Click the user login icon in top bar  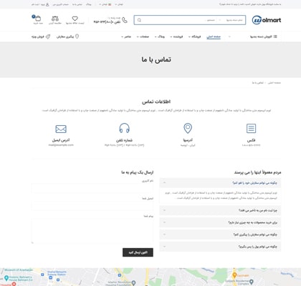pos(47,4)
